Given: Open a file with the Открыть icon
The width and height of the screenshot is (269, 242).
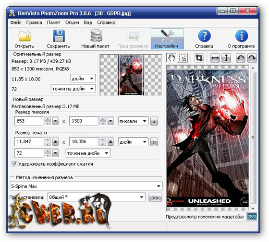Looking at the screenshot, I should (x=24, y=39).
